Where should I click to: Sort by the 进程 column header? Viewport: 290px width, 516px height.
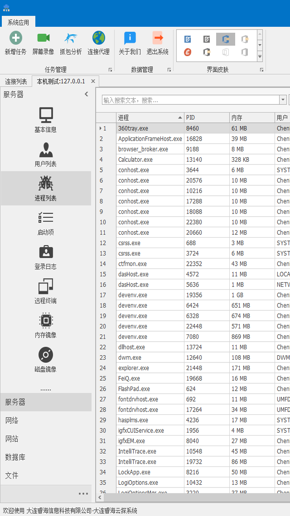(150, 118)
